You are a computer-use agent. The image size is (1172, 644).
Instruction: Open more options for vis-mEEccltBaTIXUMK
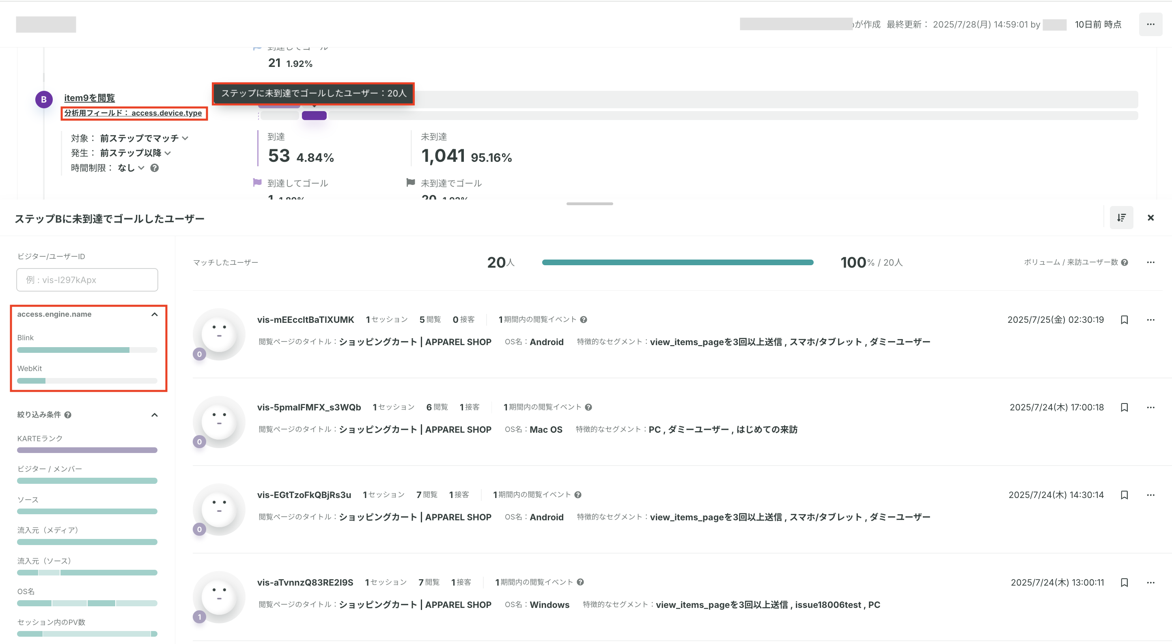coord(1150,320)
